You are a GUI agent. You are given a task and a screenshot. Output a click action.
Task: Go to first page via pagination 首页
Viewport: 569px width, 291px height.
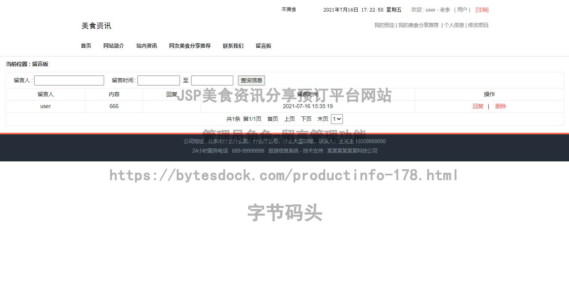(273, 118)
